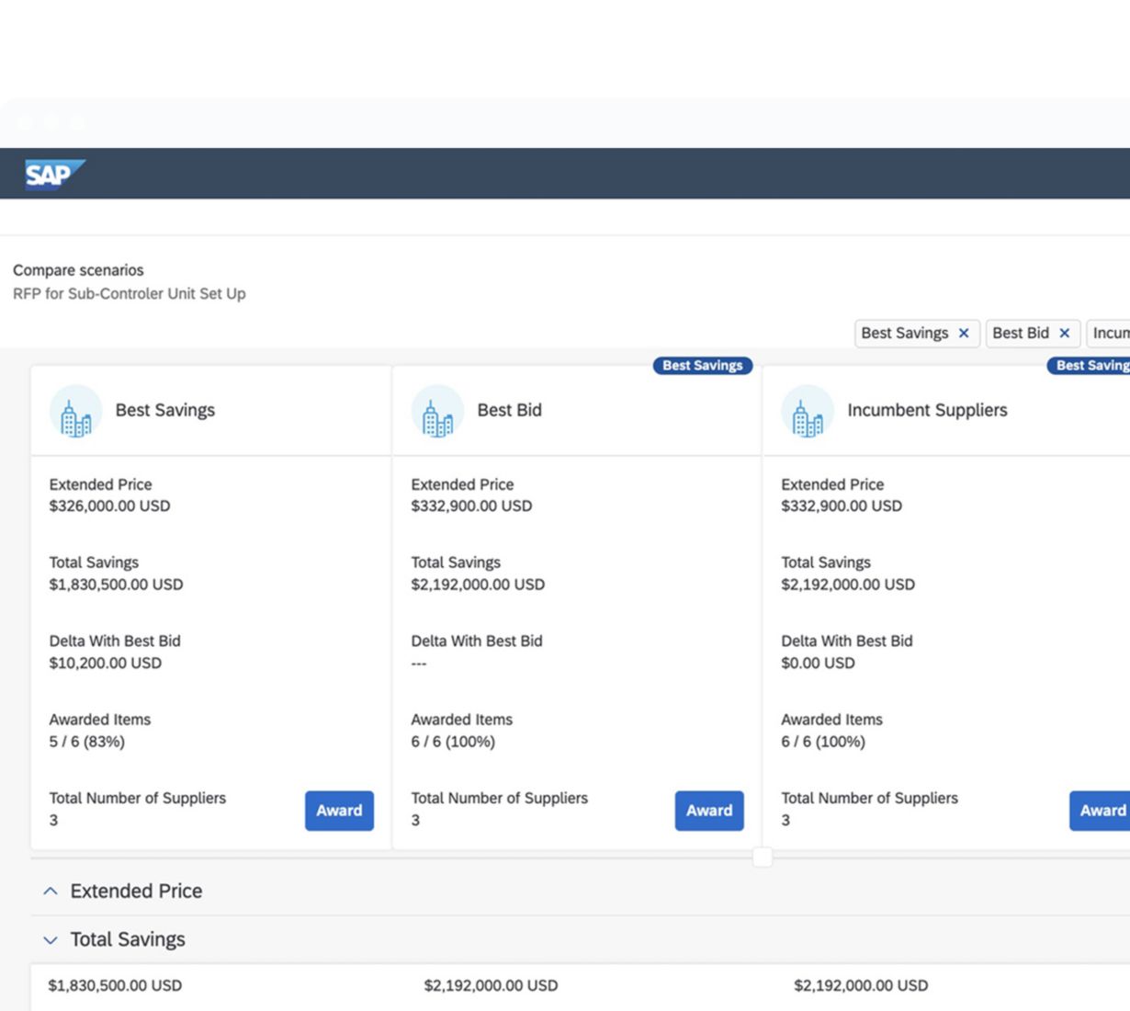Click the resize handle below scenario cards

[762, 858]
